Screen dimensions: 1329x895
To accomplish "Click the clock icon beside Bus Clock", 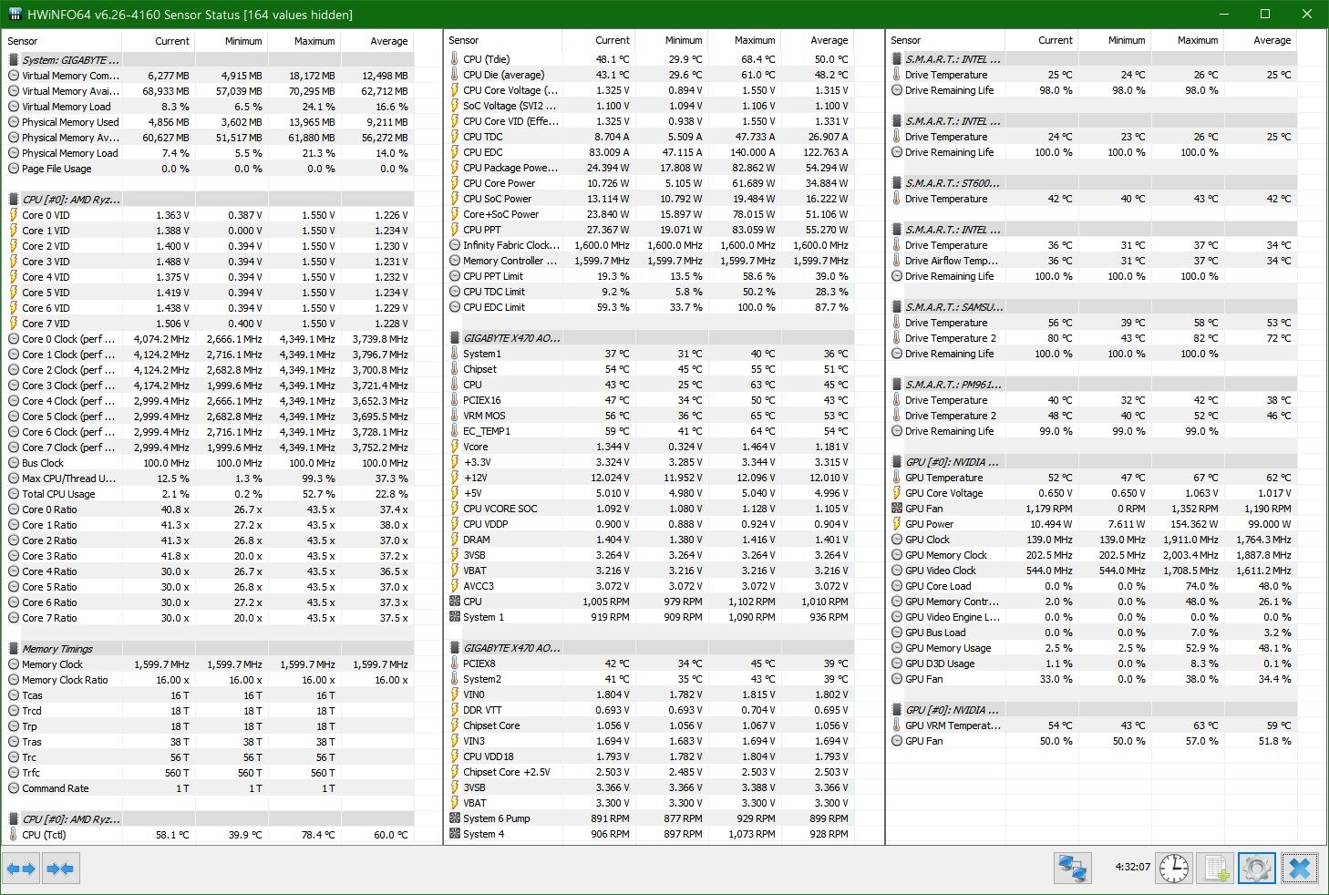I will [14, 463].
